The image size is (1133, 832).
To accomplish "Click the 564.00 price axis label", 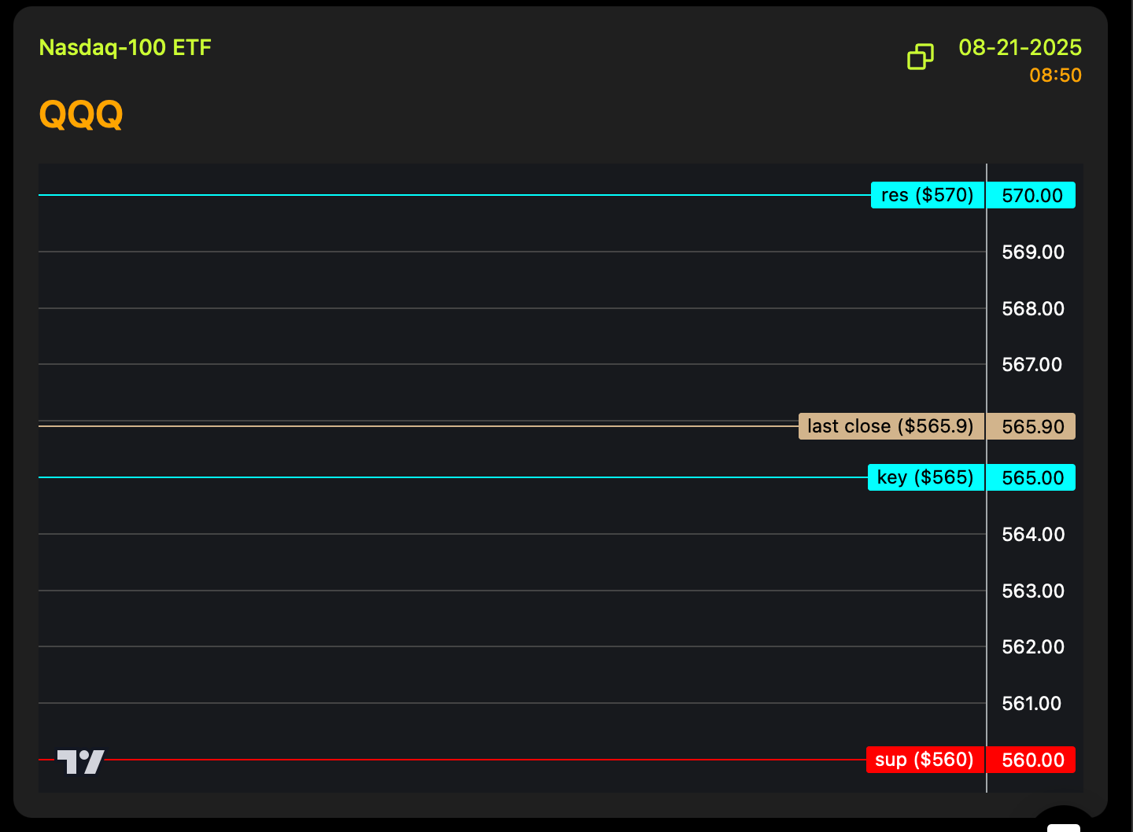I will [1032, 535].
